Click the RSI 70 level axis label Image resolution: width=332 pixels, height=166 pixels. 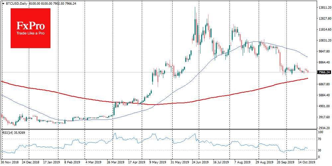[321, 139]
